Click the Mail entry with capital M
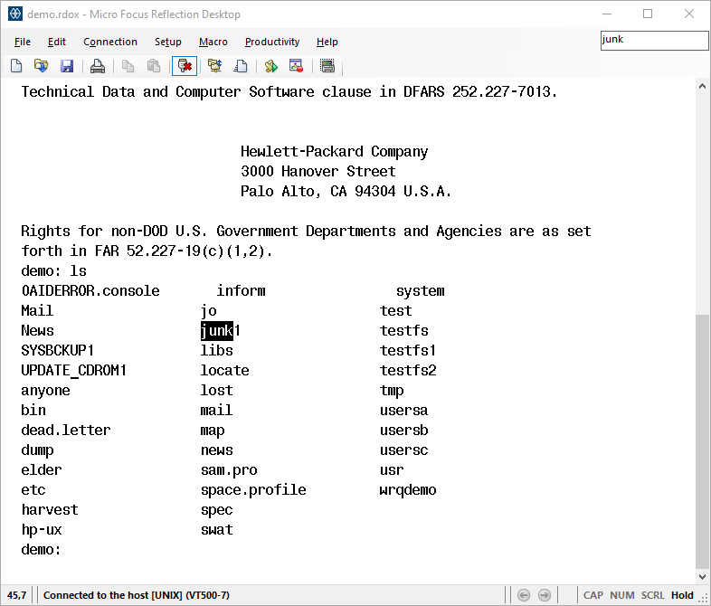The height and width of the screenshot is (606, 711). 37,310
